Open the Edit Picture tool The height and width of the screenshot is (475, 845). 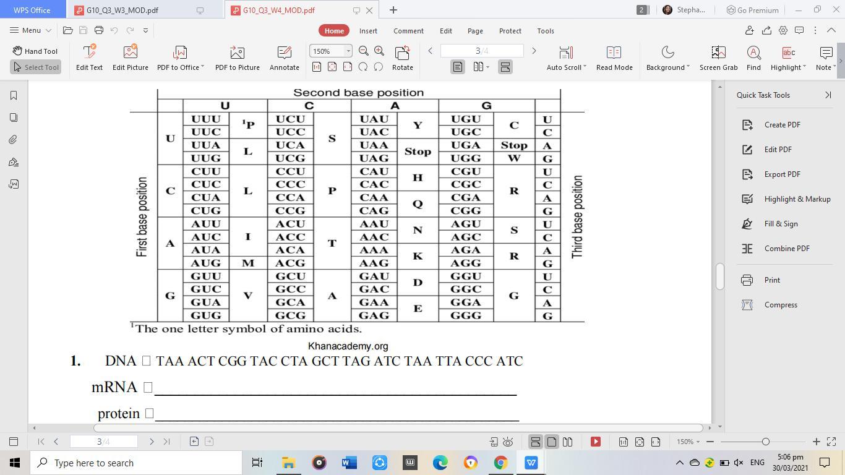130,58
